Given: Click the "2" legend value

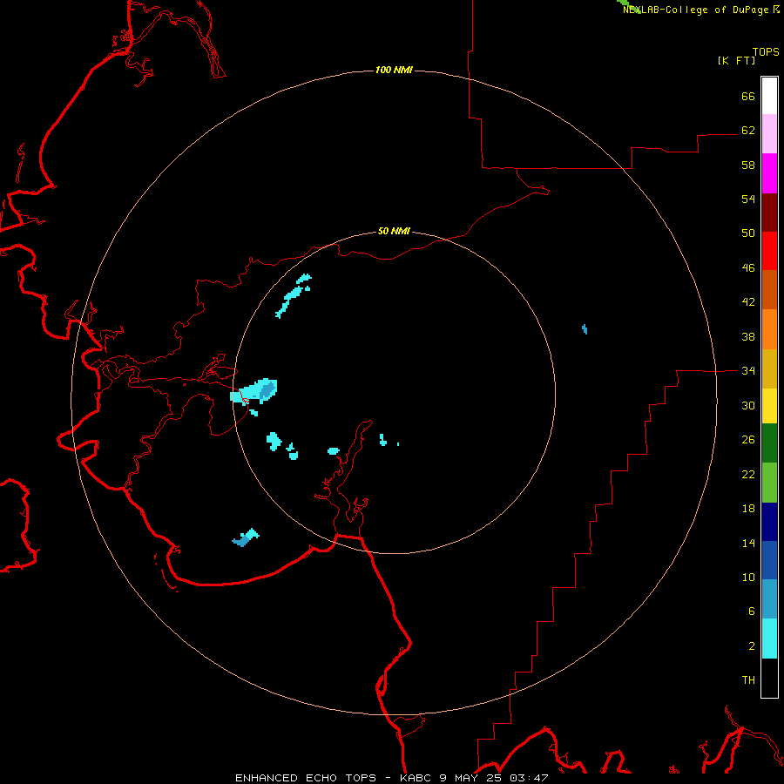Looking at the screenshot, I should coord(752,645).
